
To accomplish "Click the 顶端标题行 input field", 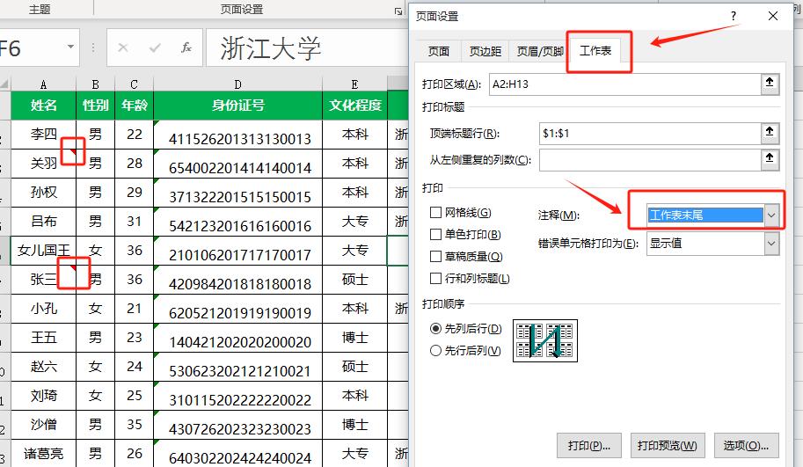I will click(x=650, y=134).
